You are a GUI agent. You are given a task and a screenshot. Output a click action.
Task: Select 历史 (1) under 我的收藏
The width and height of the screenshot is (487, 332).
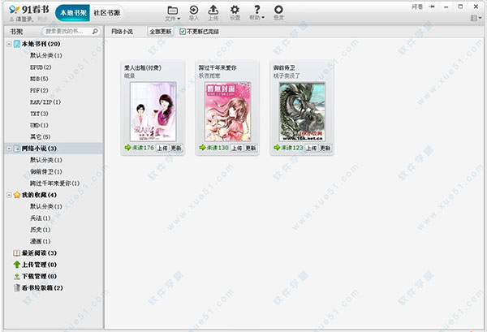(x=41, y=230)
